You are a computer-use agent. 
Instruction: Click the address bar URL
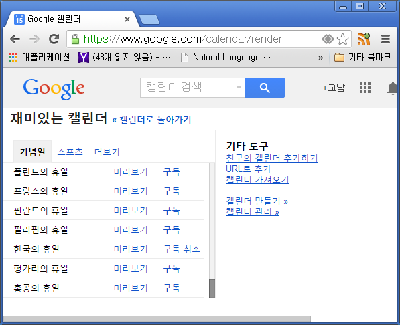pos(183,39)
